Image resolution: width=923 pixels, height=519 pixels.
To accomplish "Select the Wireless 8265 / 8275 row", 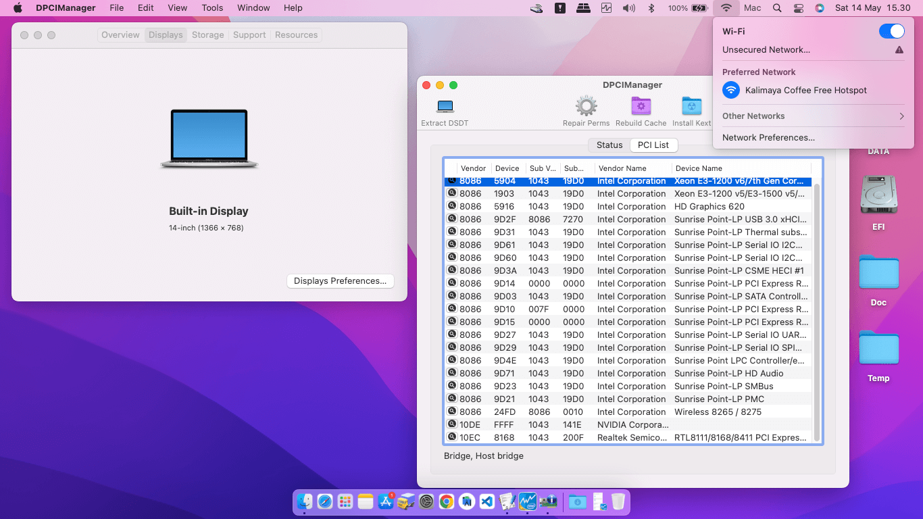I will click(628, 412).
